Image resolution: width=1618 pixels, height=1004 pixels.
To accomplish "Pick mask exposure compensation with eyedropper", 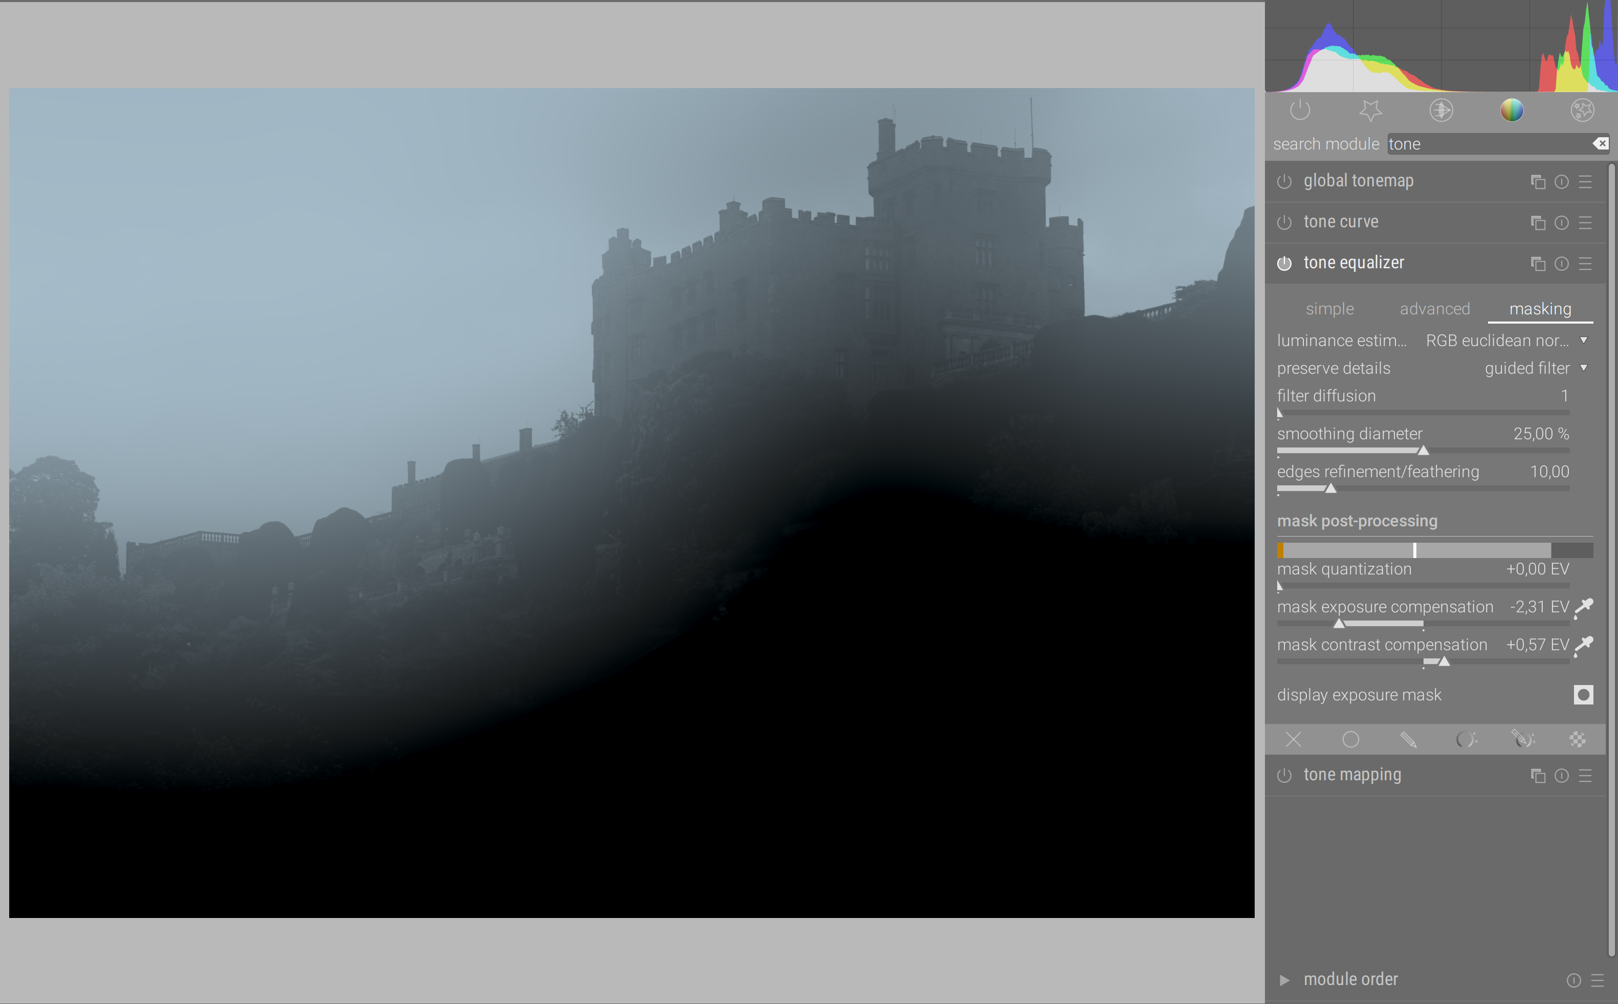I will 1584,607.
